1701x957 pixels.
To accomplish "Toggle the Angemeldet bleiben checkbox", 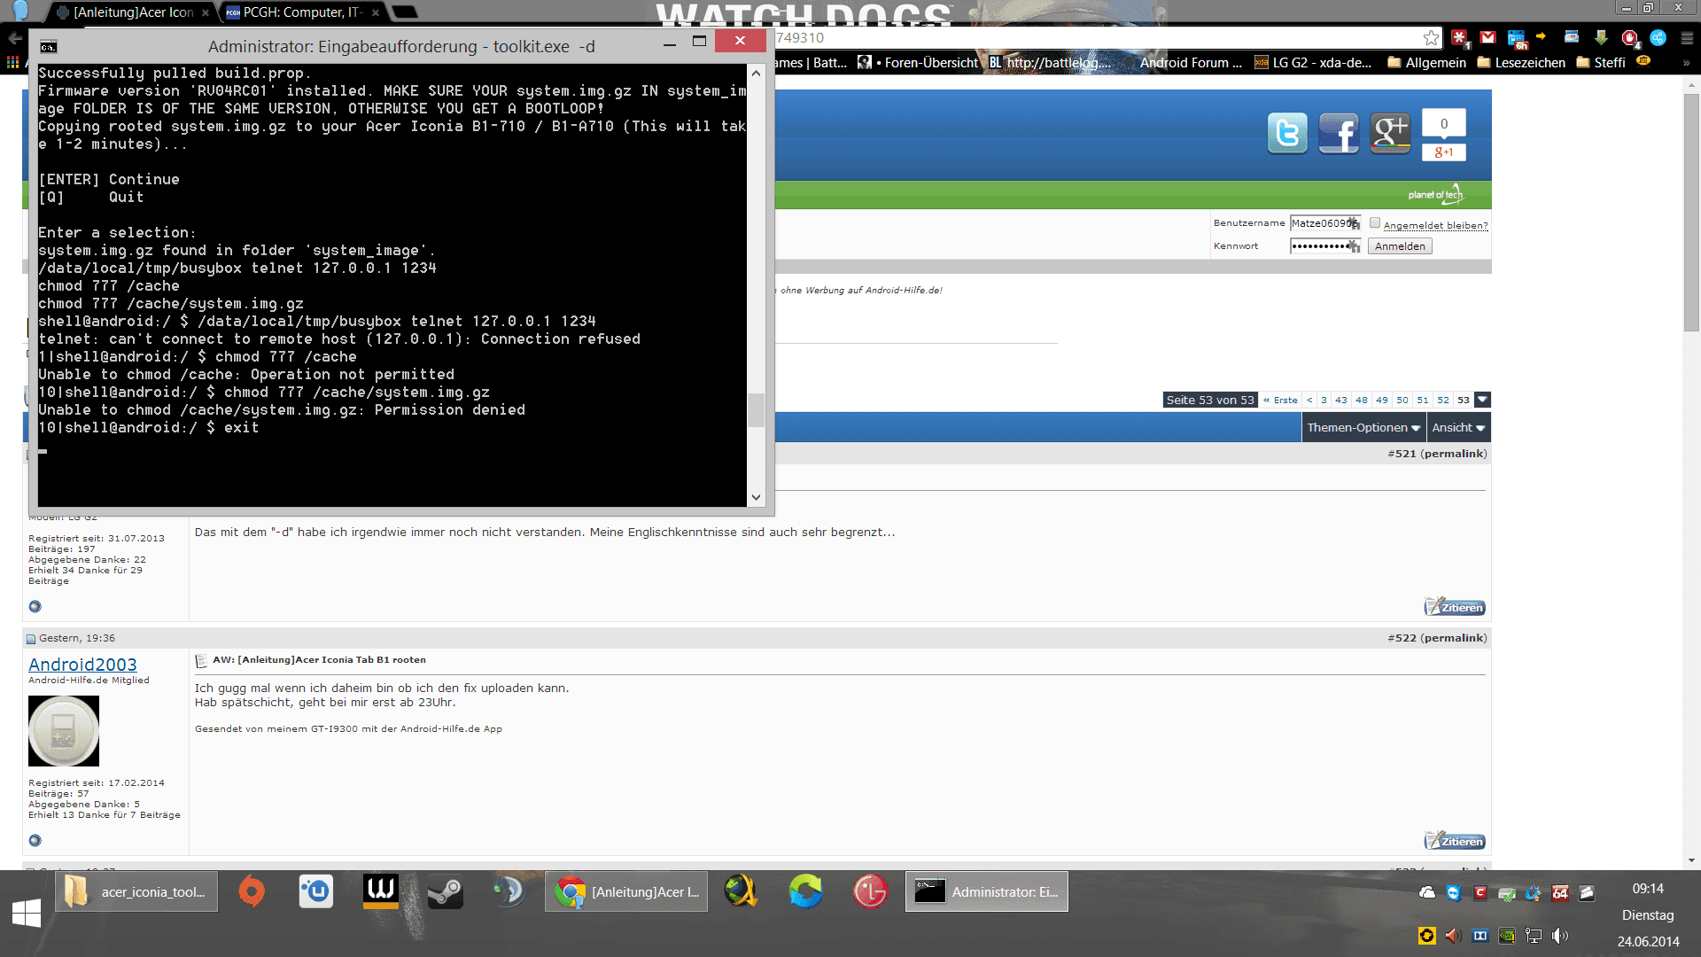I will (1375, 223).
